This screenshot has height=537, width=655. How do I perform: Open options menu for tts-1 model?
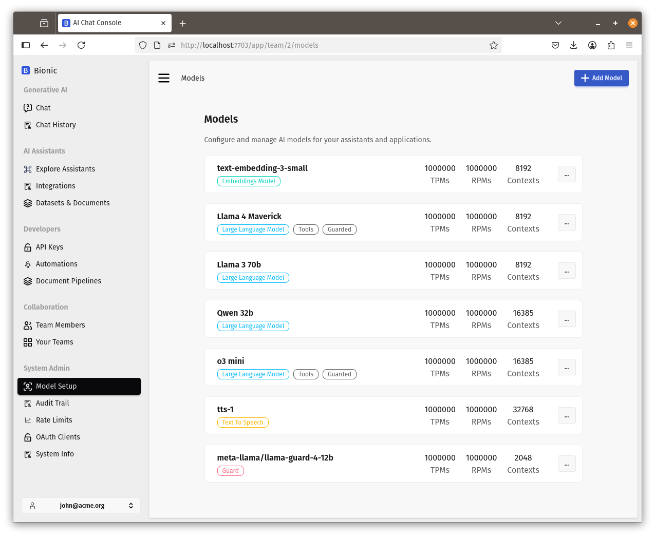click(566, 415)
